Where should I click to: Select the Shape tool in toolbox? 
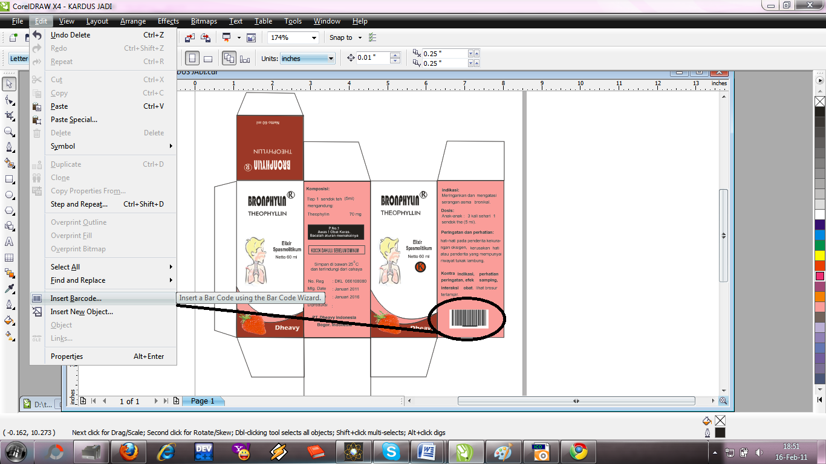(x=10, y=100)
